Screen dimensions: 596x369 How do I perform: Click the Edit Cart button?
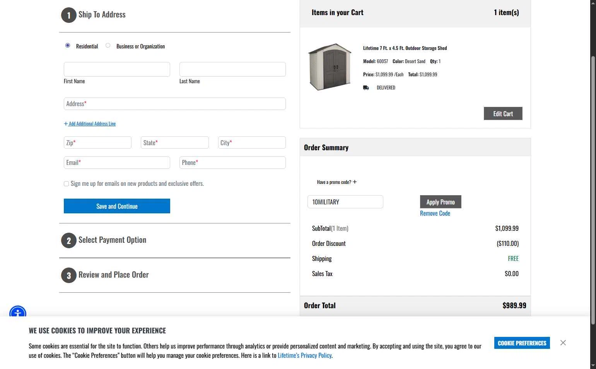coord(503,113)
